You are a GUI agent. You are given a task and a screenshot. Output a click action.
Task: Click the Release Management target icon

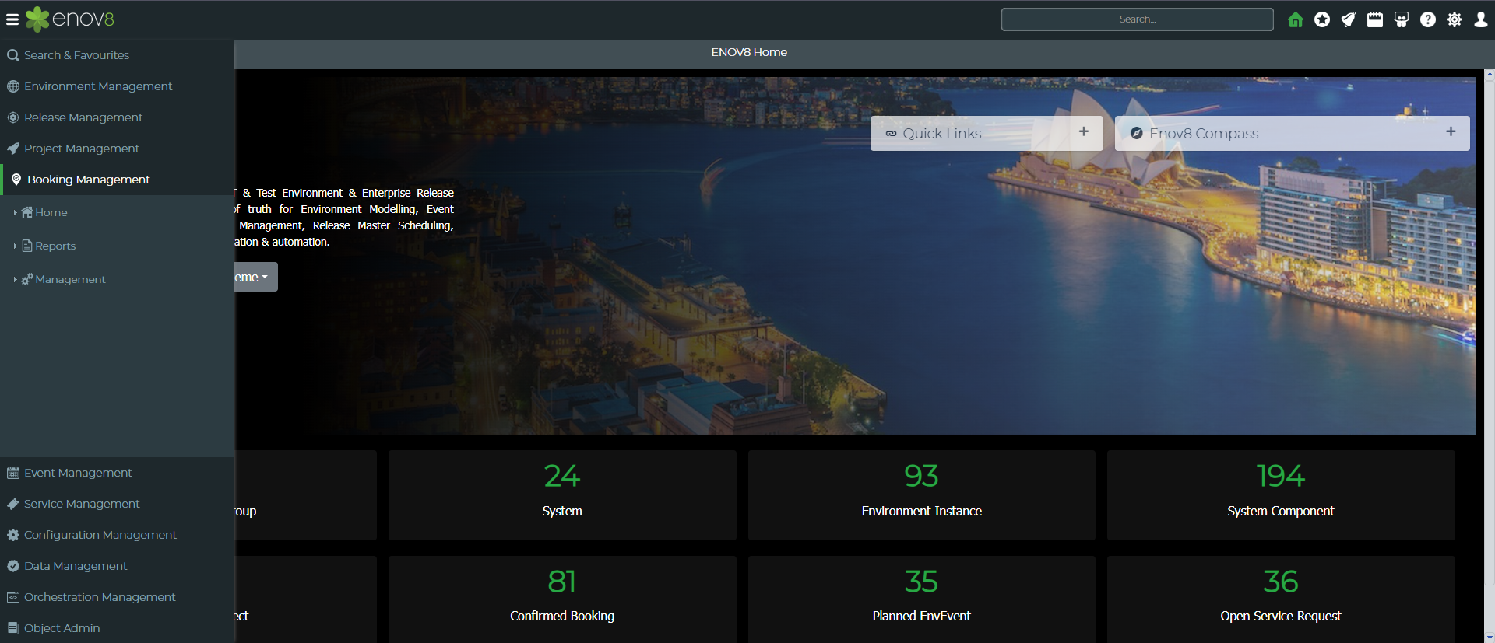pos(13,117)
